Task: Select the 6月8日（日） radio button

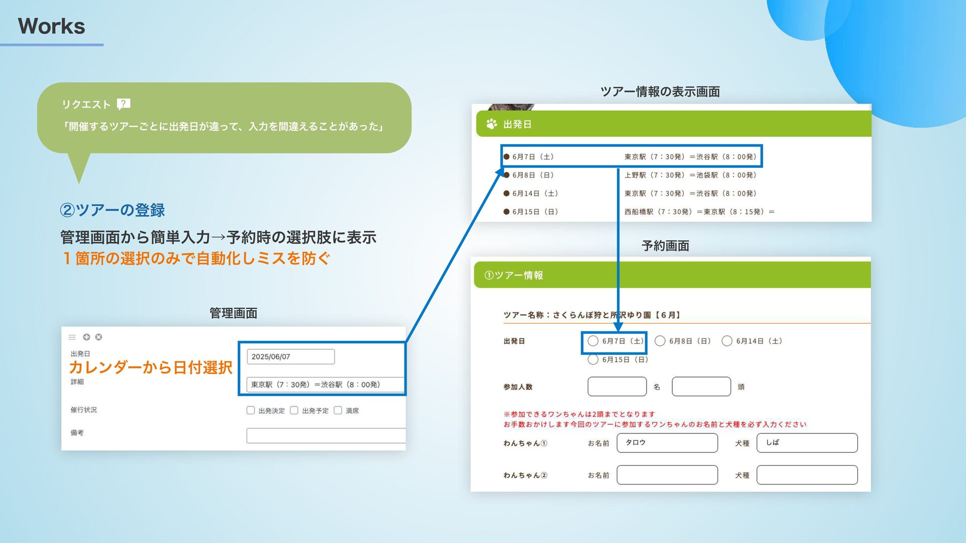Action: click(660, 341)
